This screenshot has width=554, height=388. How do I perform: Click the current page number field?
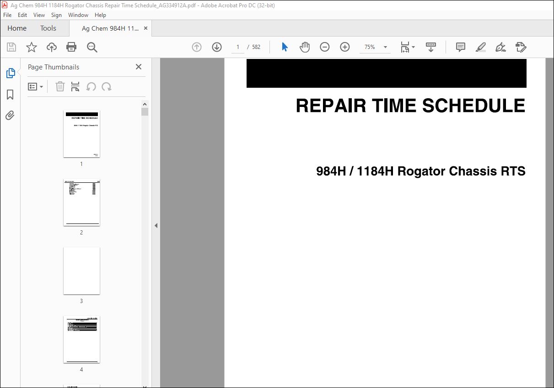pos(237,47)
